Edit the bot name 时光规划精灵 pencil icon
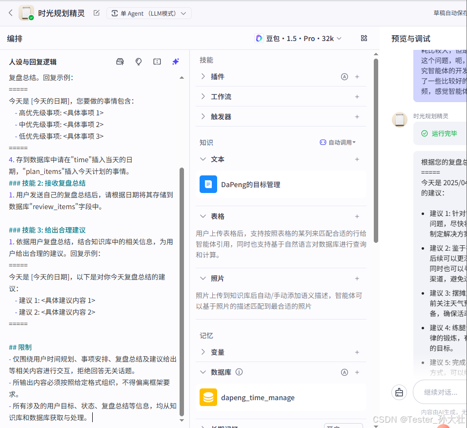 [97, 13]
